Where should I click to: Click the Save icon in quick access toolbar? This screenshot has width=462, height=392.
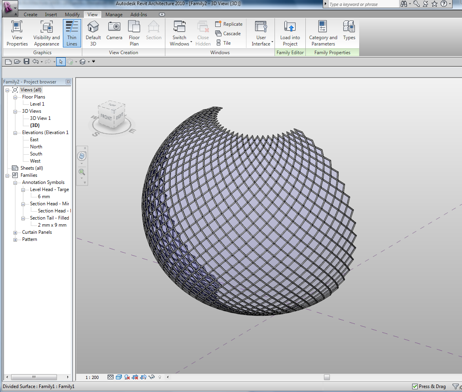pos(27,61)
